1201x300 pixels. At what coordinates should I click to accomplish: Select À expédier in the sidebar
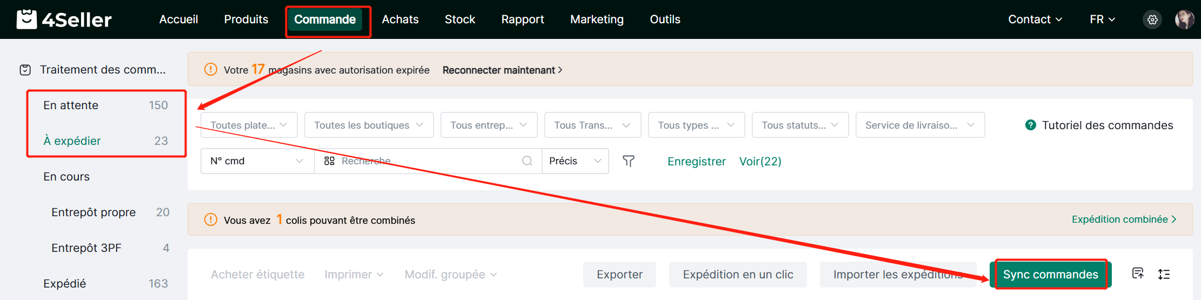tap(72, 141)
